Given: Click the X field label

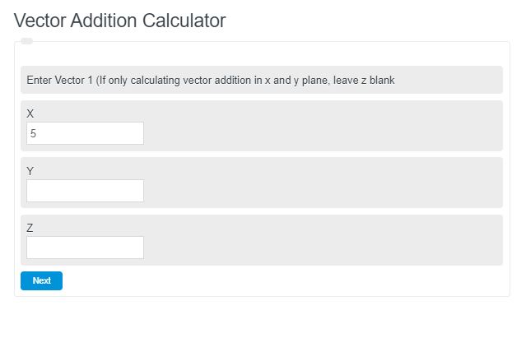Looking at the screenshot, I should [x=30, y=113].
